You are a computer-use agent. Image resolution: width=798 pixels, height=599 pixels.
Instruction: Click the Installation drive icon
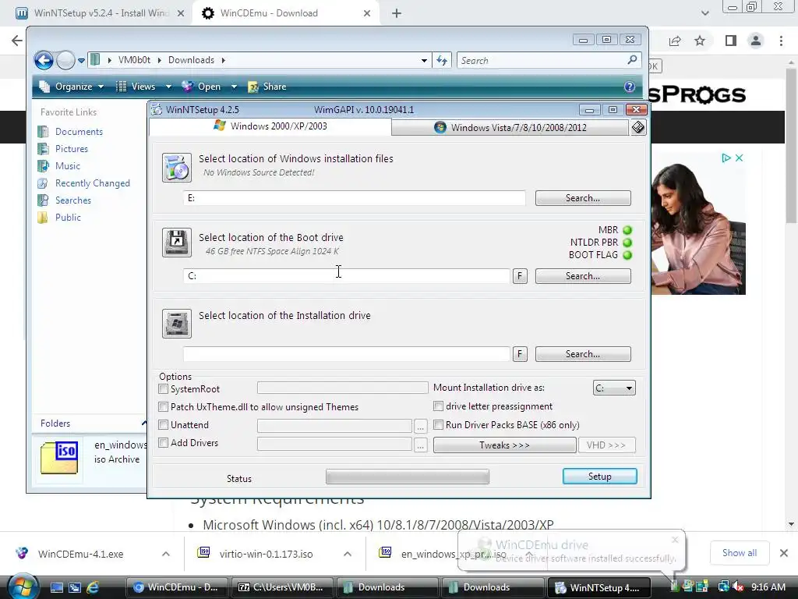177,324
